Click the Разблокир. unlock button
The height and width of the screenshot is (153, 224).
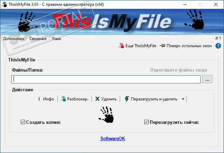point(75,99)
